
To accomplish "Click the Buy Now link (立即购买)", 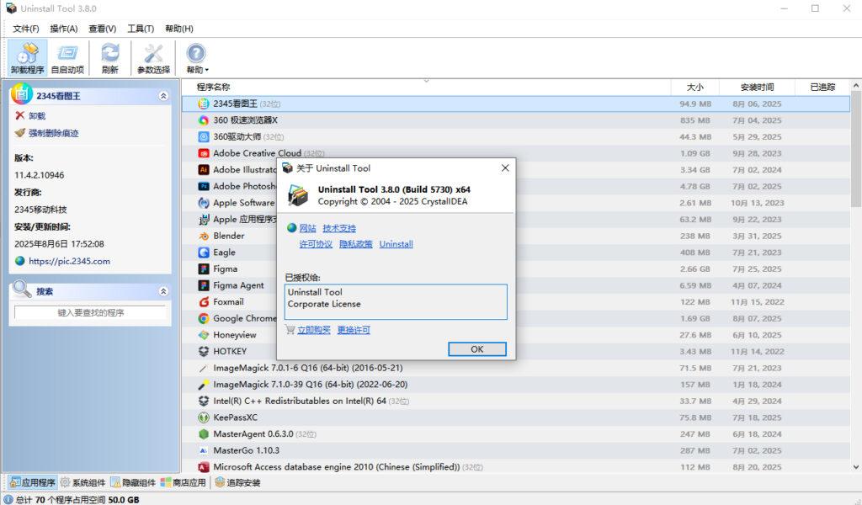I will (x=314, y=330).
